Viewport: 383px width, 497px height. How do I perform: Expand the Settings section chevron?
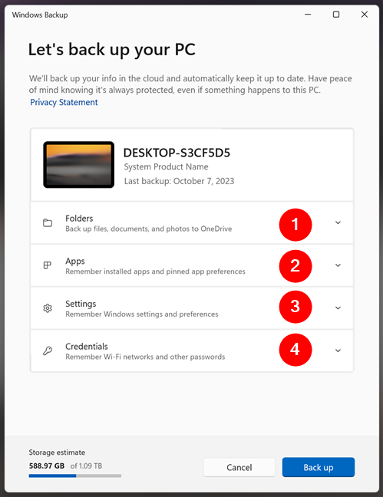(338, 308)
